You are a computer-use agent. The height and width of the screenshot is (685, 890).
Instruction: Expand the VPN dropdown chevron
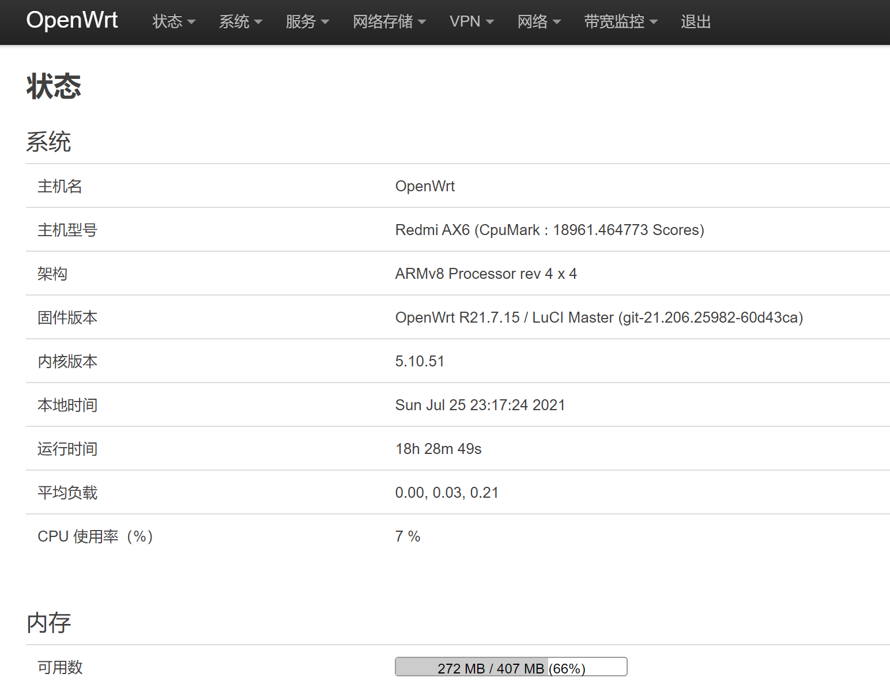coord(491,22)
